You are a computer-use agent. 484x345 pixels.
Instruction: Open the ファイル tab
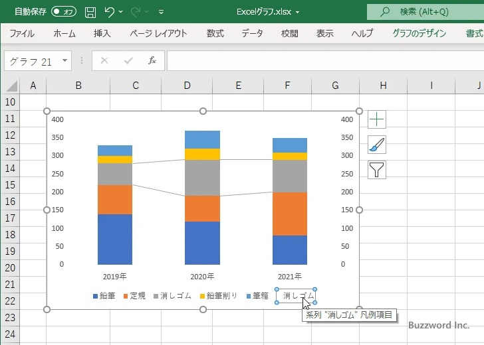tap(22, 33)
